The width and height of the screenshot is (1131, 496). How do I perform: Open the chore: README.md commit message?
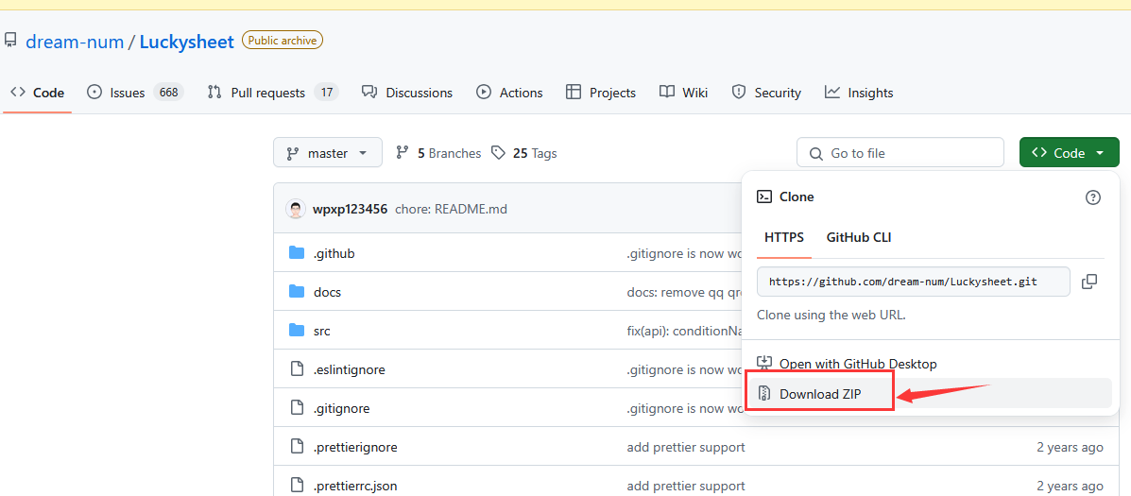(451, 210)
